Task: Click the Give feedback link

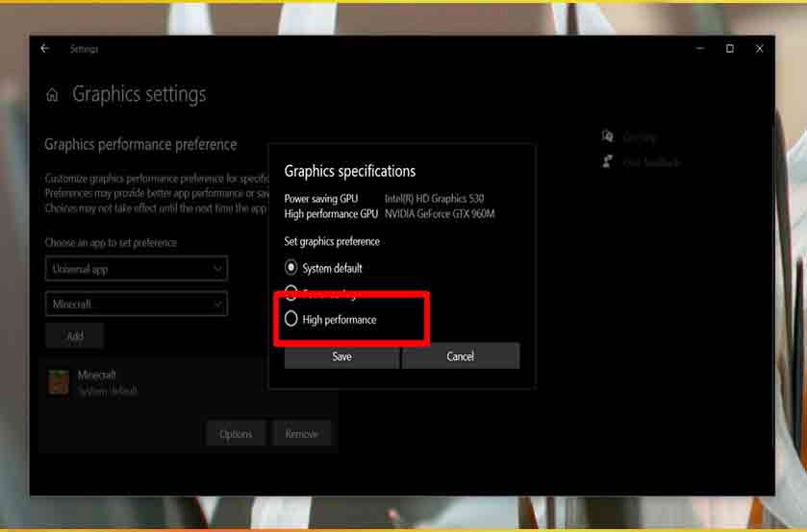Action: pyautogui.click(x=651, y=162)
